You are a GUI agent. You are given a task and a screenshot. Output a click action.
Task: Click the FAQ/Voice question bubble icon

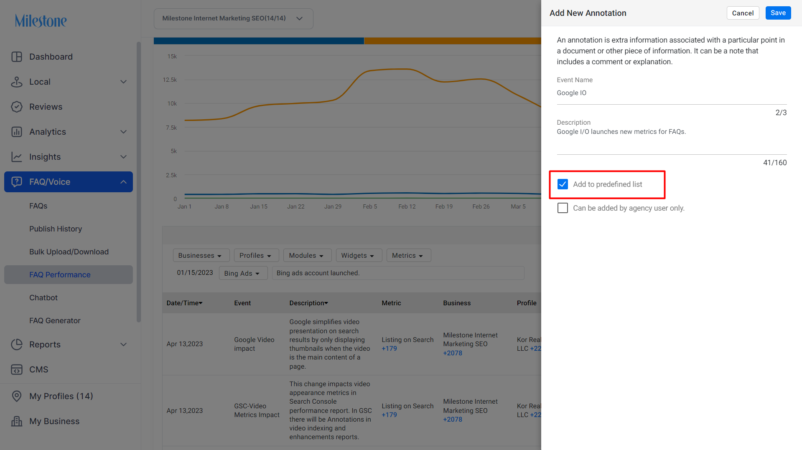(x=17, y=182)
